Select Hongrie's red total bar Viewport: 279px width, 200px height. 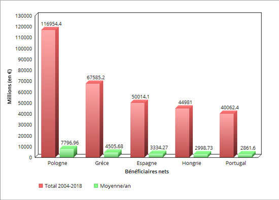(x=182, y=132)
